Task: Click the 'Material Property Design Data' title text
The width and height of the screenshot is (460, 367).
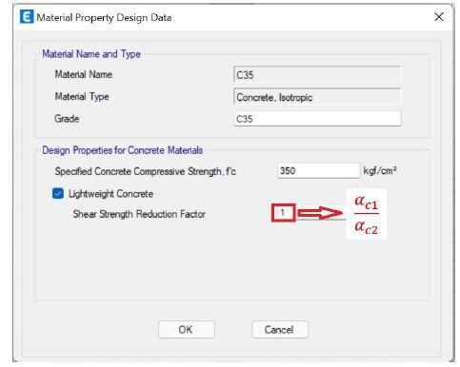Action: tap(104, 17)
